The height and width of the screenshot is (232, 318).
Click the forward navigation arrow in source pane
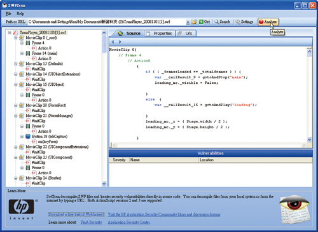120,42
